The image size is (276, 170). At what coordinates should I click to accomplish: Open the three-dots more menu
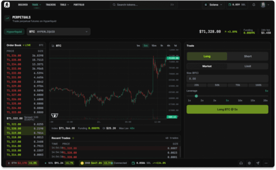266,163
